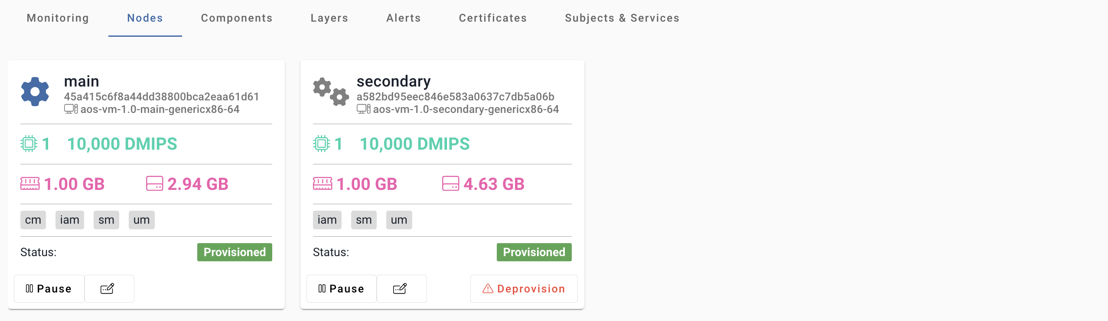
Task: Click the CPU chip icon on main node
Action: point(29,144)
